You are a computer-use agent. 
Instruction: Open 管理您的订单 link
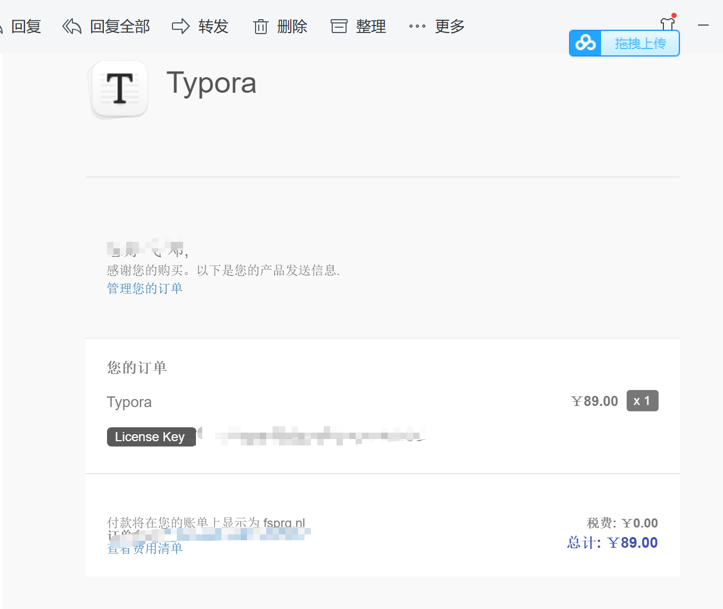(x=145, y=288)
